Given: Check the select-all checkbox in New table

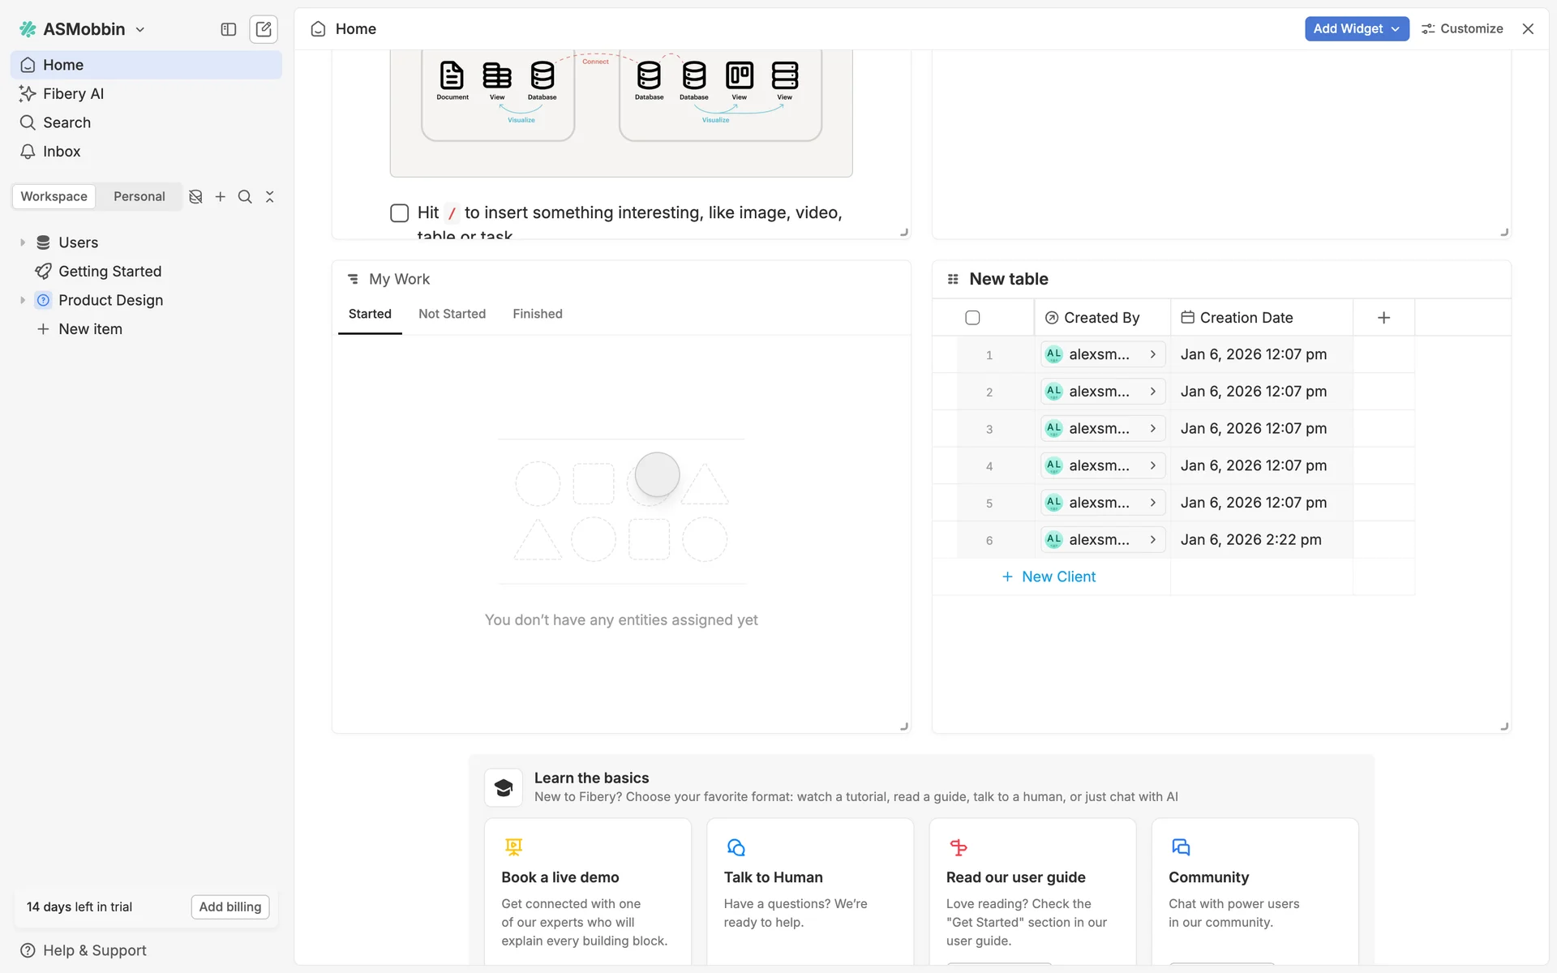Looking at the screenshot, I should click(972, 318).
